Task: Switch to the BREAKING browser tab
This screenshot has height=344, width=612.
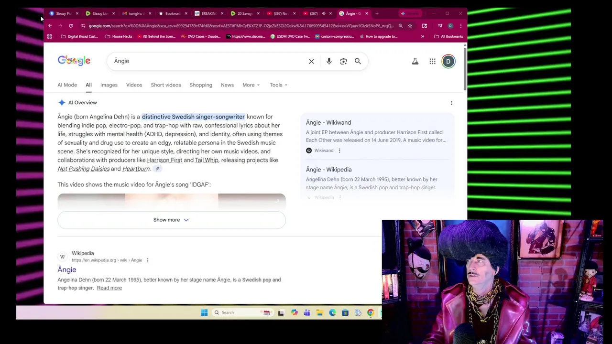Action: point(208,13)
